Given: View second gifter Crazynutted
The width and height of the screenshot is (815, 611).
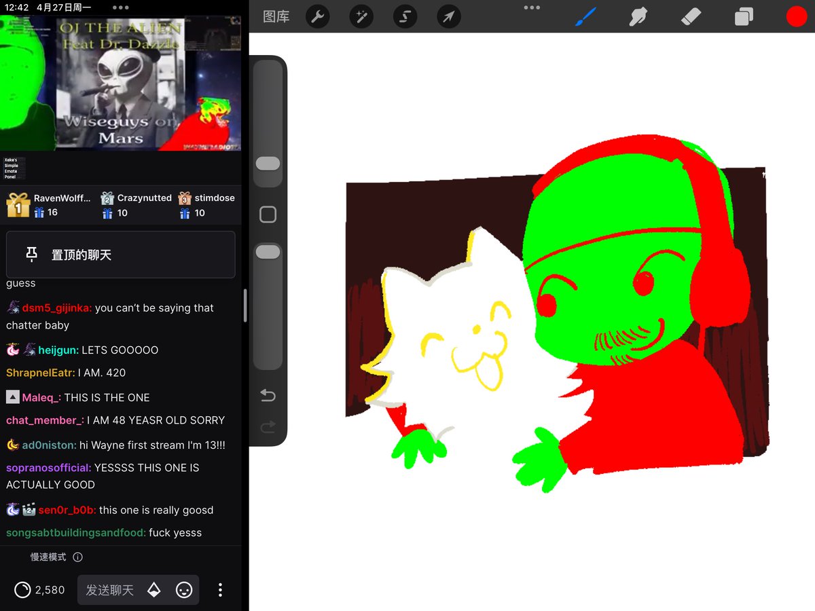Looking at the screenshot, I should click(x=136, y=204).
